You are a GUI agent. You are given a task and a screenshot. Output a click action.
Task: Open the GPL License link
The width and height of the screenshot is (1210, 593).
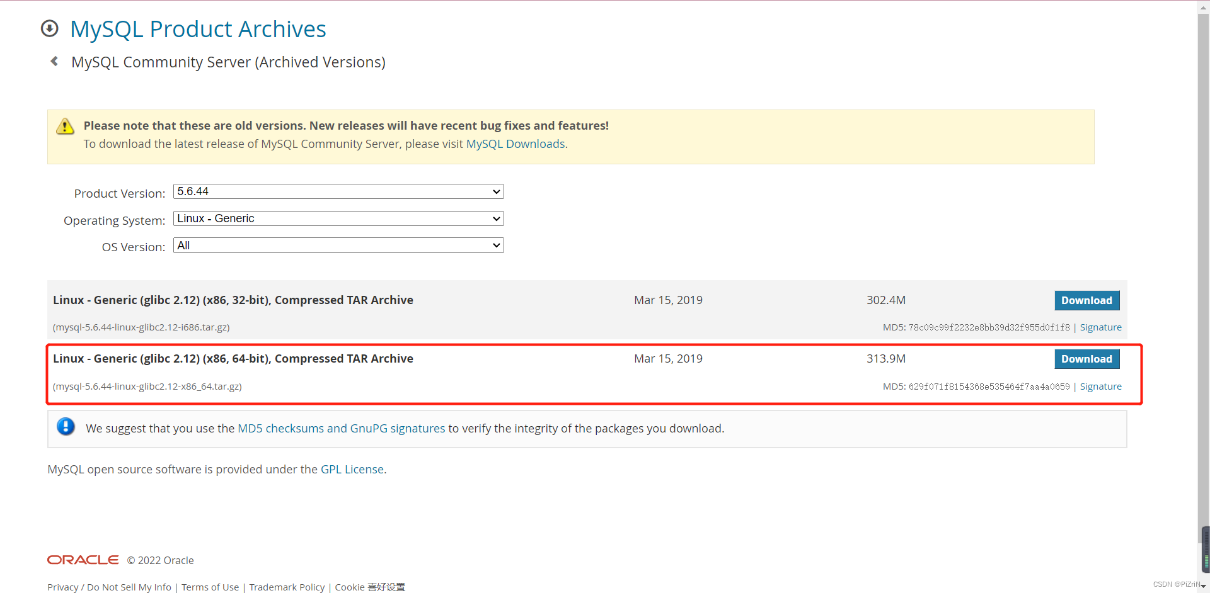point(352,470)
